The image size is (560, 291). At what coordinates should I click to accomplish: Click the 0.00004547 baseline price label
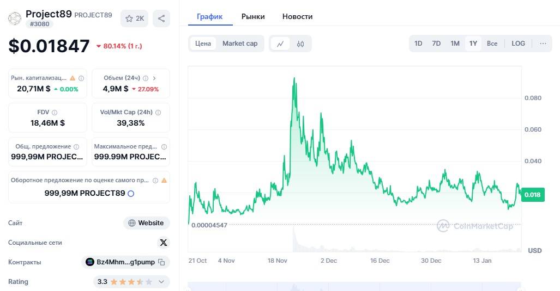209,225
